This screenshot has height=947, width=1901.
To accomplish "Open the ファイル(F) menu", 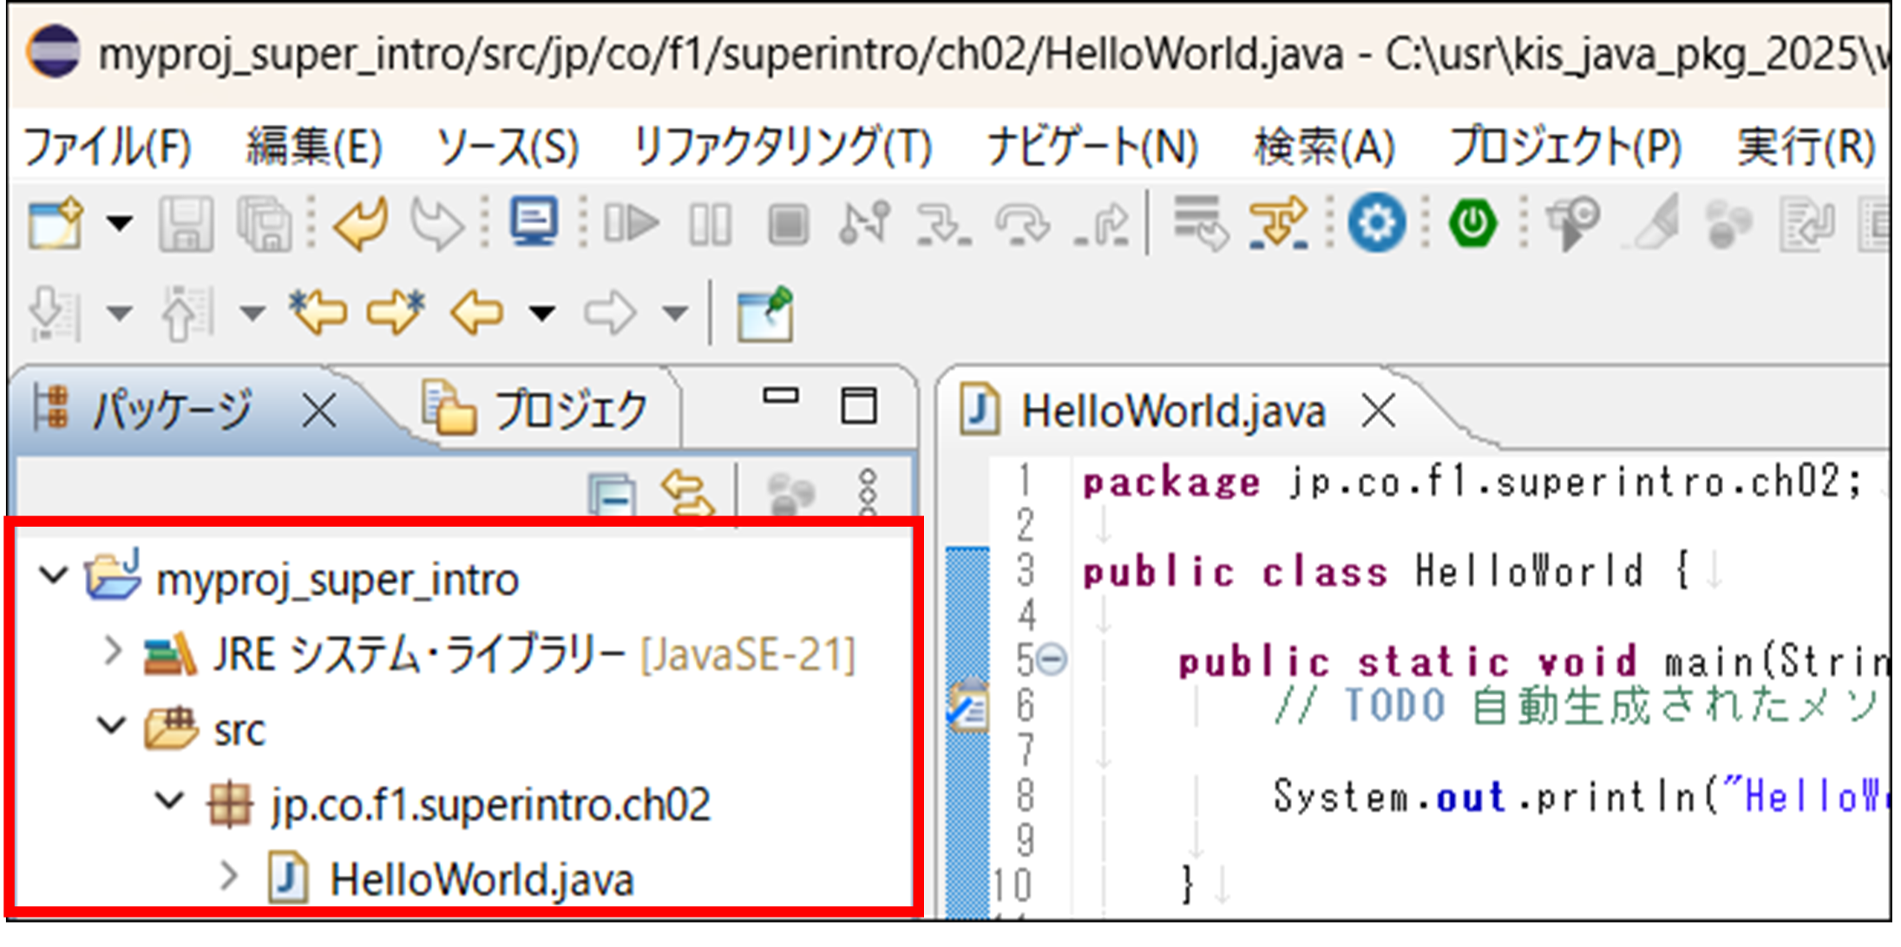I will [108, 146].
